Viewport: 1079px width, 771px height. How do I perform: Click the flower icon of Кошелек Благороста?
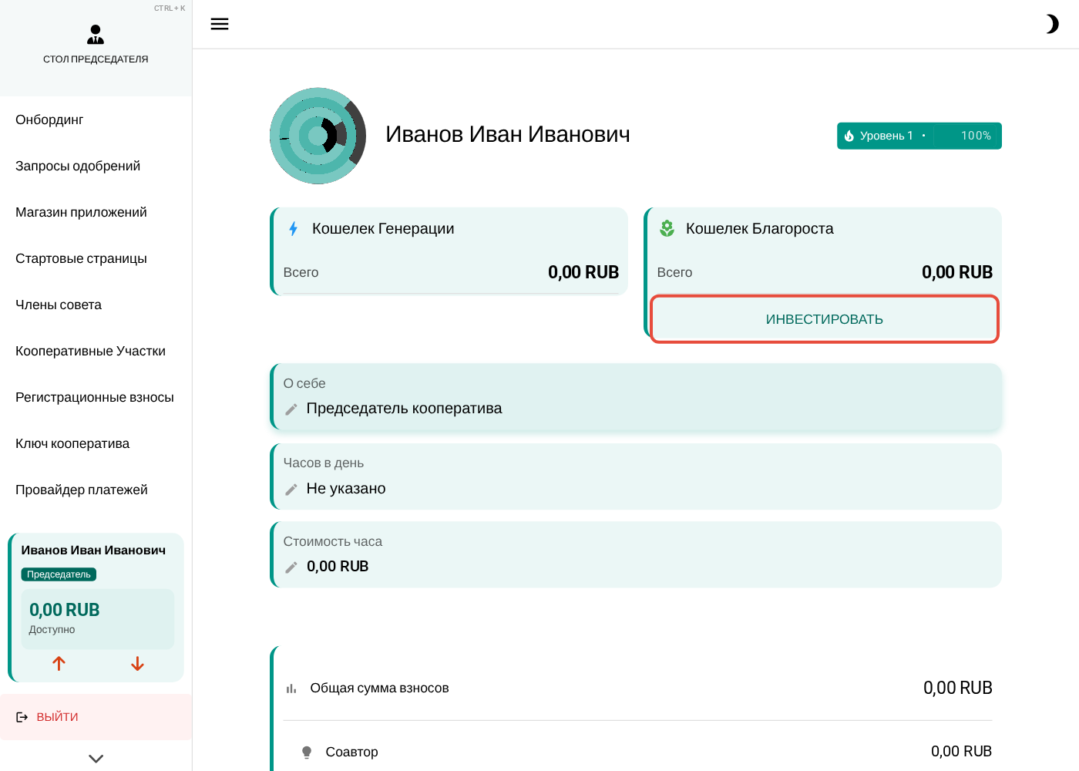coord(667,228)
